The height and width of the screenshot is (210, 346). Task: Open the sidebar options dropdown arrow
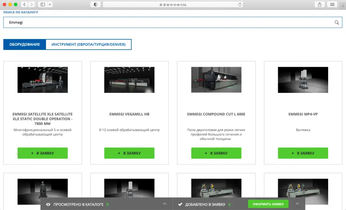pyautogui.click(x=50, y=4)
